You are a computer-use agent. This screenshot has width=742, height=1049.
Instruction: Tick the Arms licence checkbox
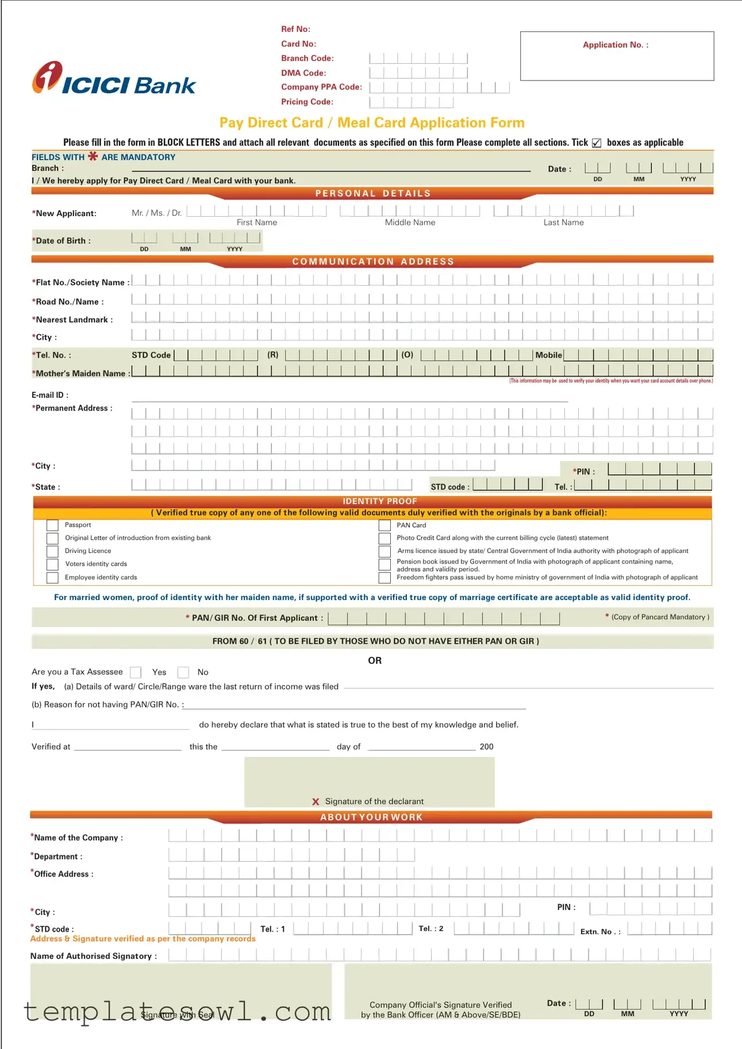click(385, 551)
